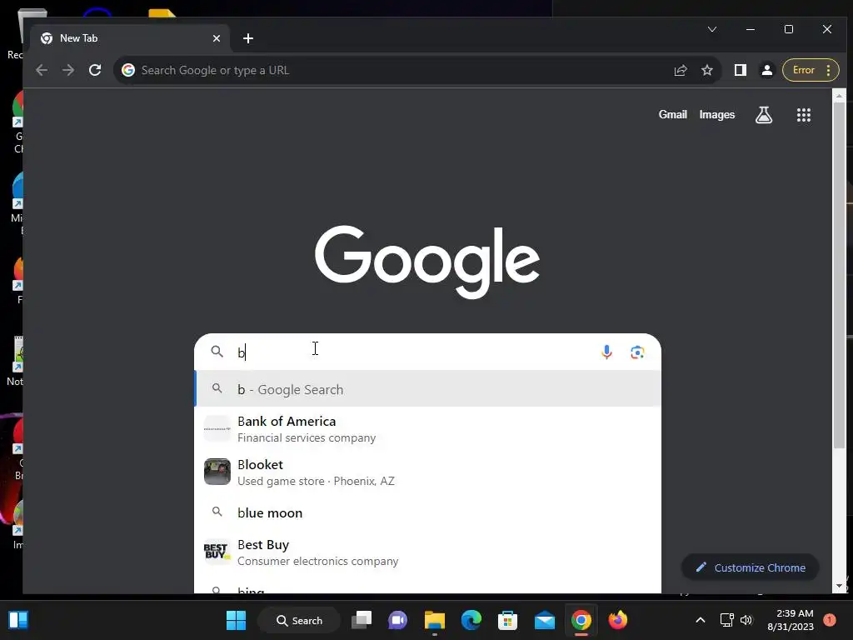Open File Explorer from taskbar

(434, 620)
